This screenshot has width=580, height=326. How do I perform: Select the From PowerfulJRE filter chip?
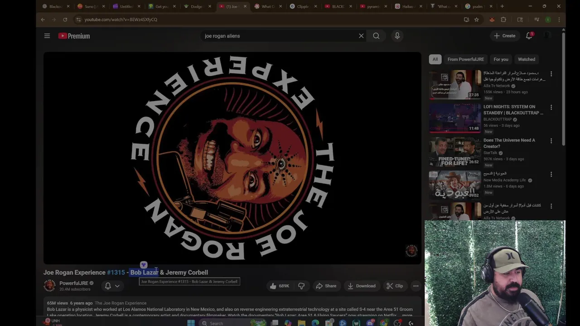(x=465, y=59)
